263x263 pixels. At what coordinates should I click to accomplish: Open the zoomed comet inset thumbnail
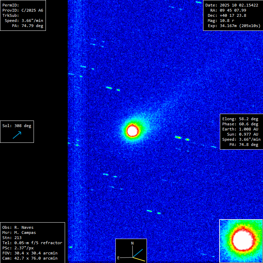241,241
